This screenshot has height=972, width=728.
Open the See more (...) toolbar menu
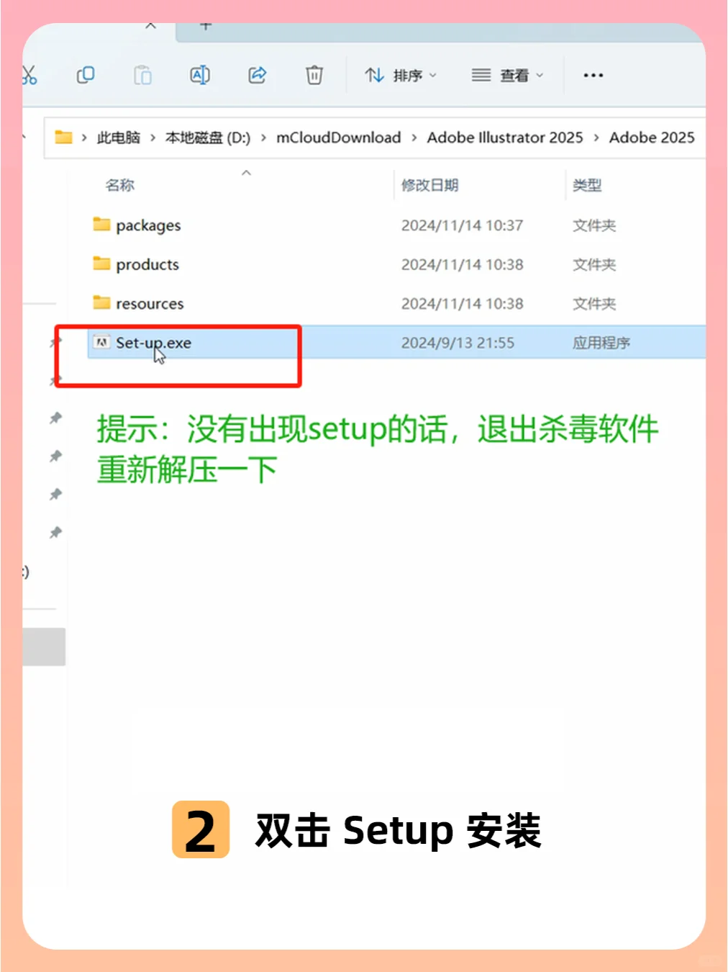tap(593, 75)
